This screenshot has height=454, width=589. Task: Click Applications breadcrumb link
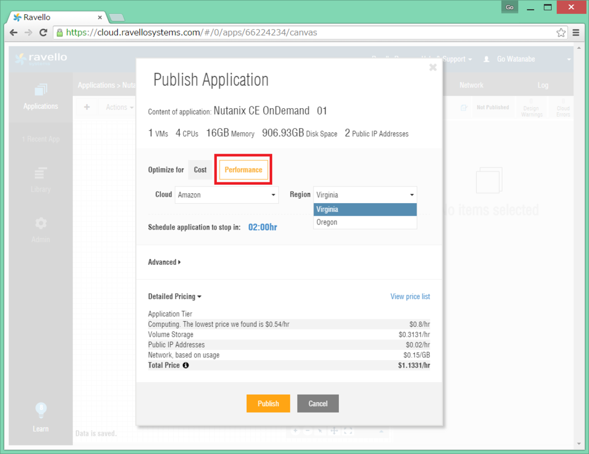coord(96,85)
